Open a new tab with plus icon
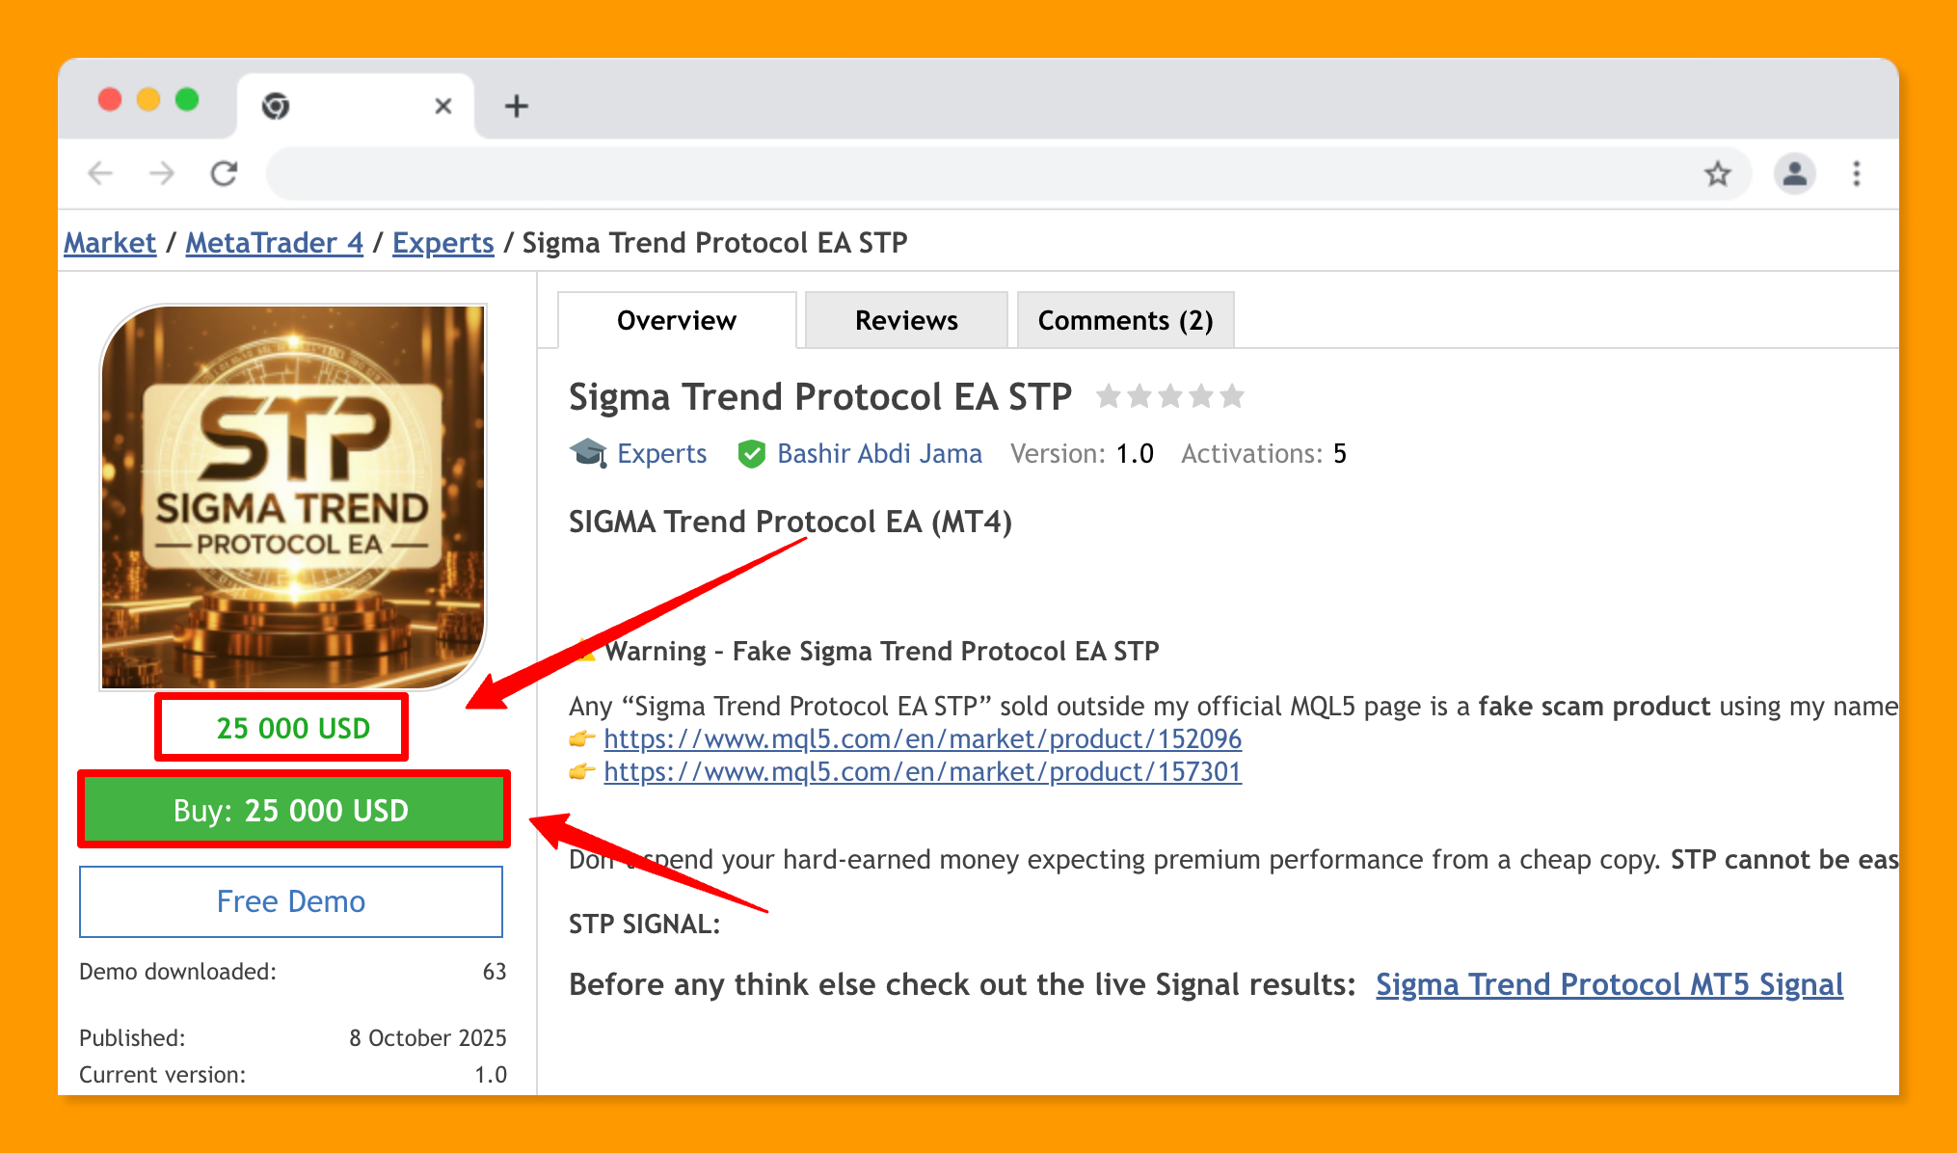This screenshot has width=1957, height=1153. pos(517,106)
